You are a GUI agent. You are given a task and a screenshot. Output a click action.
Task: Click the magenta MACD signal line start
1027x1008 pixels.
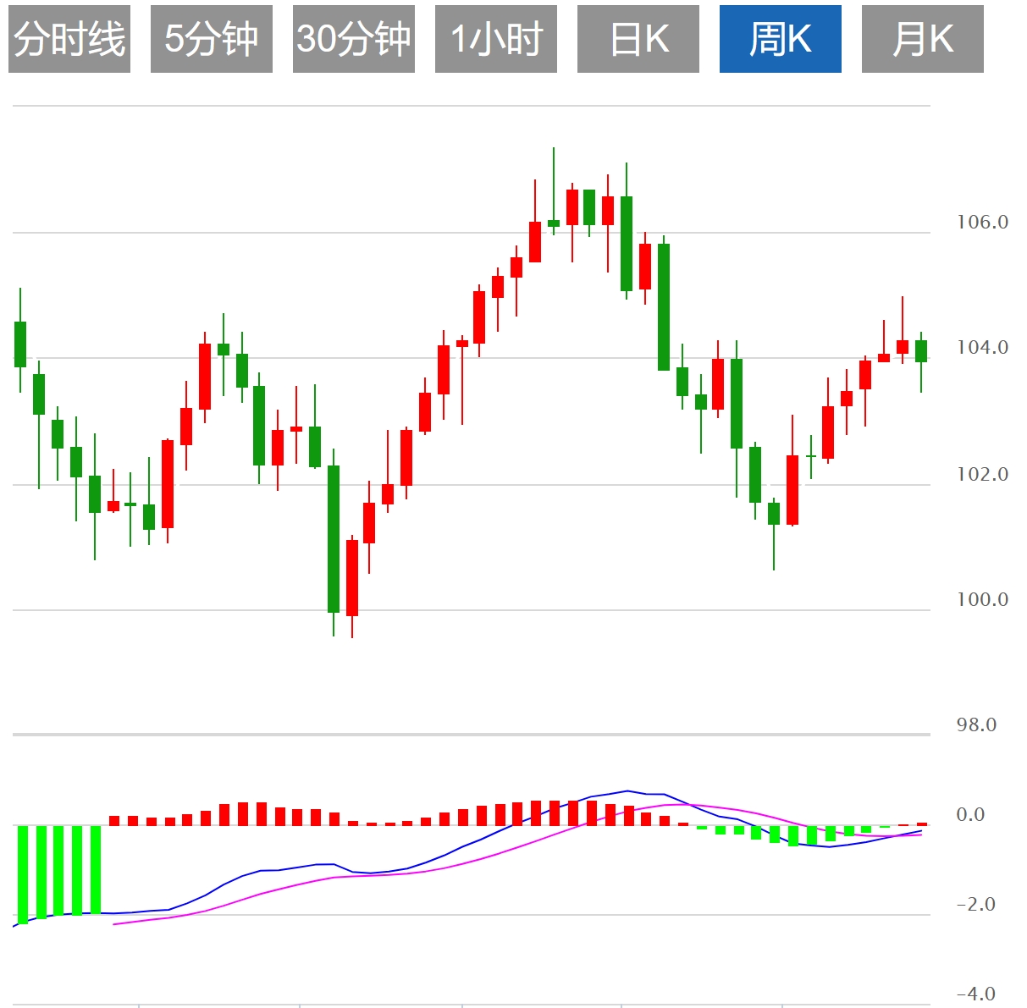click(115, 923)
